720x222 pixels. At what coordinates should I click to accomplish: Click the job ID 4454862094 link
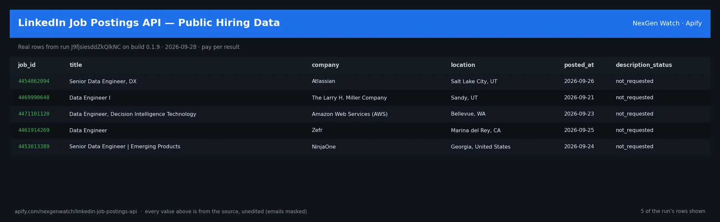click(34, 81)
